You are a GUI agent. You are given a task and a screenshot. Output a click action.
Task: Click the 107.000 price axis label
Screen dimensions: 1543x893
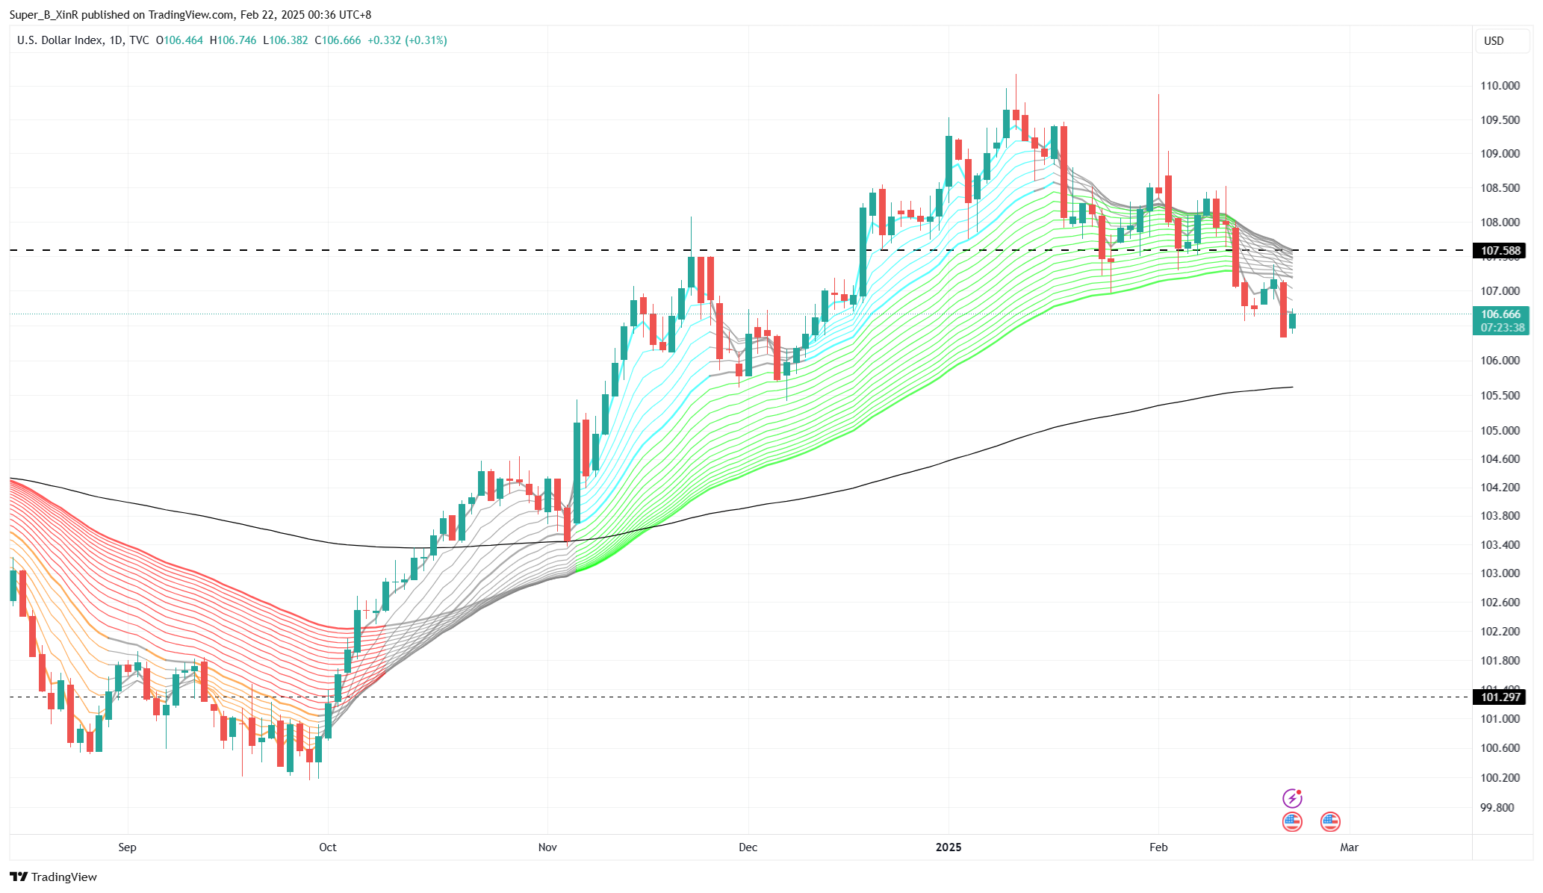(1500, 291)
